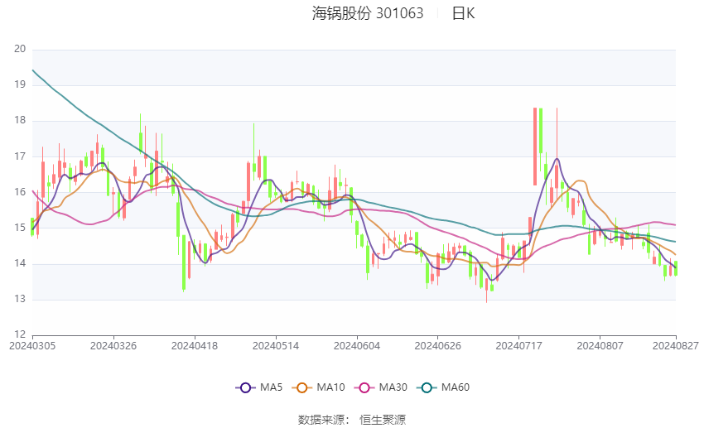Screen dimensions: 704x428
Task: Click the y-axis value 14
Action: point(20,263)
